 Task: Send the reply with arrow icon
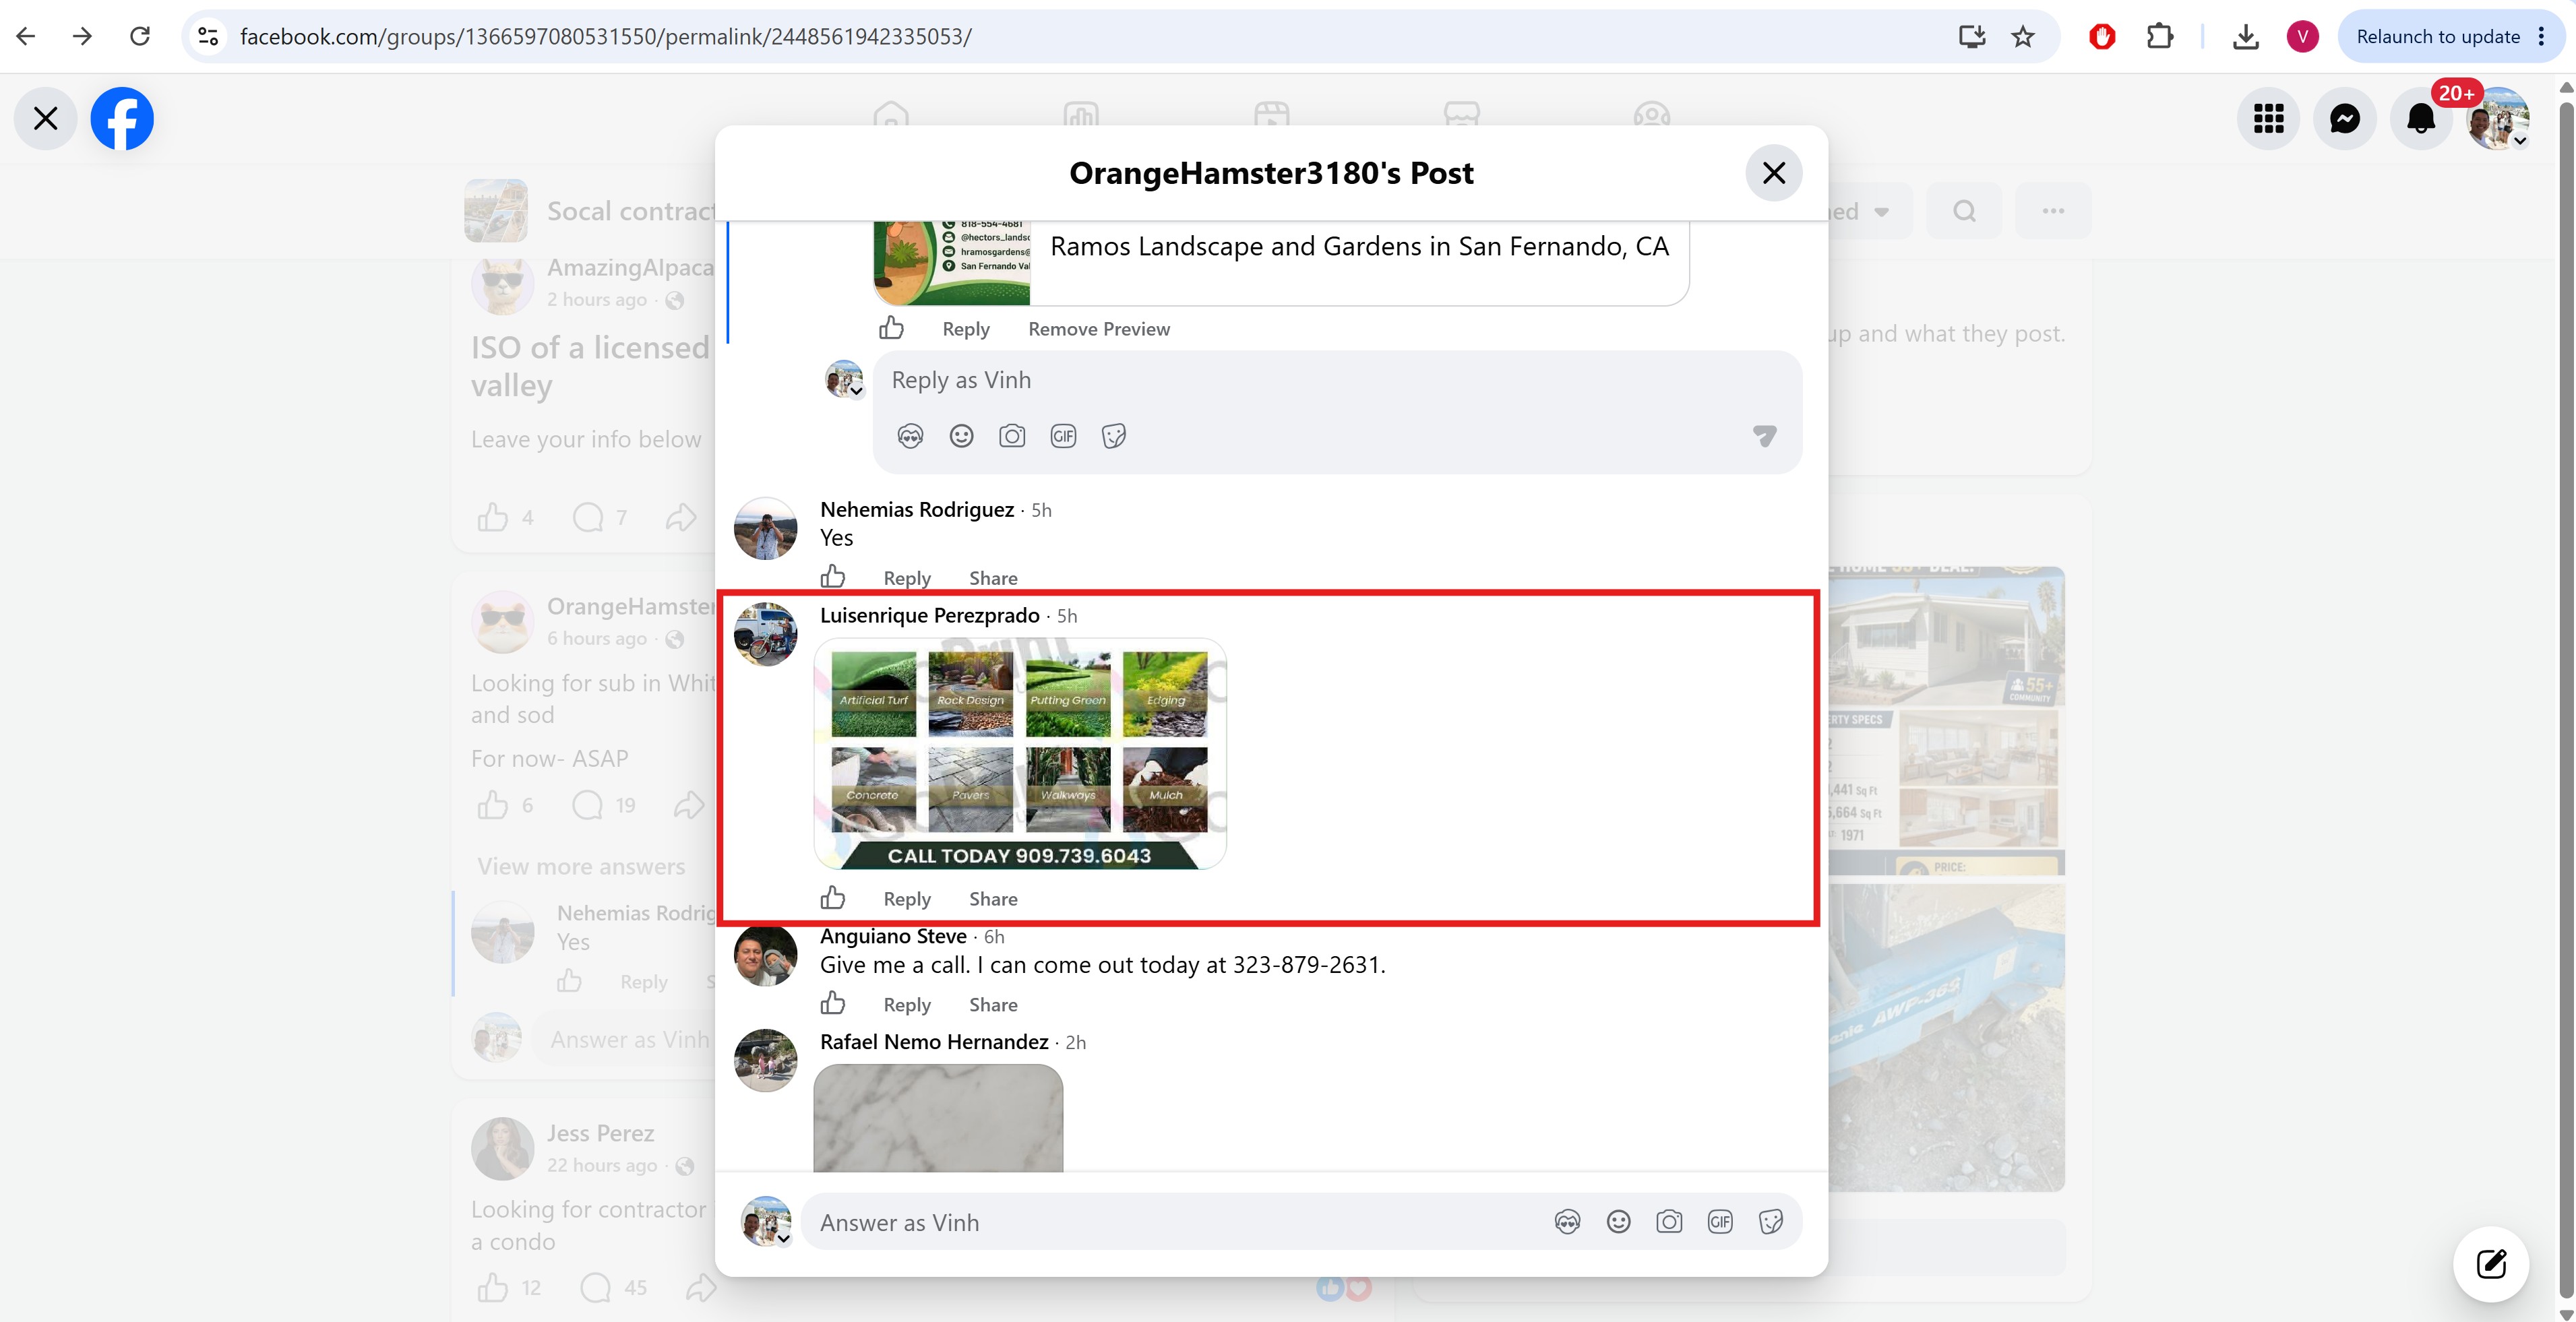click(1764, 436)
